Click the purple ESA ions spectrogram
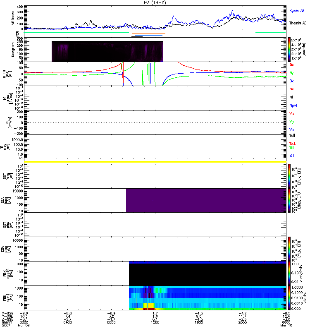 pos(206,200)
